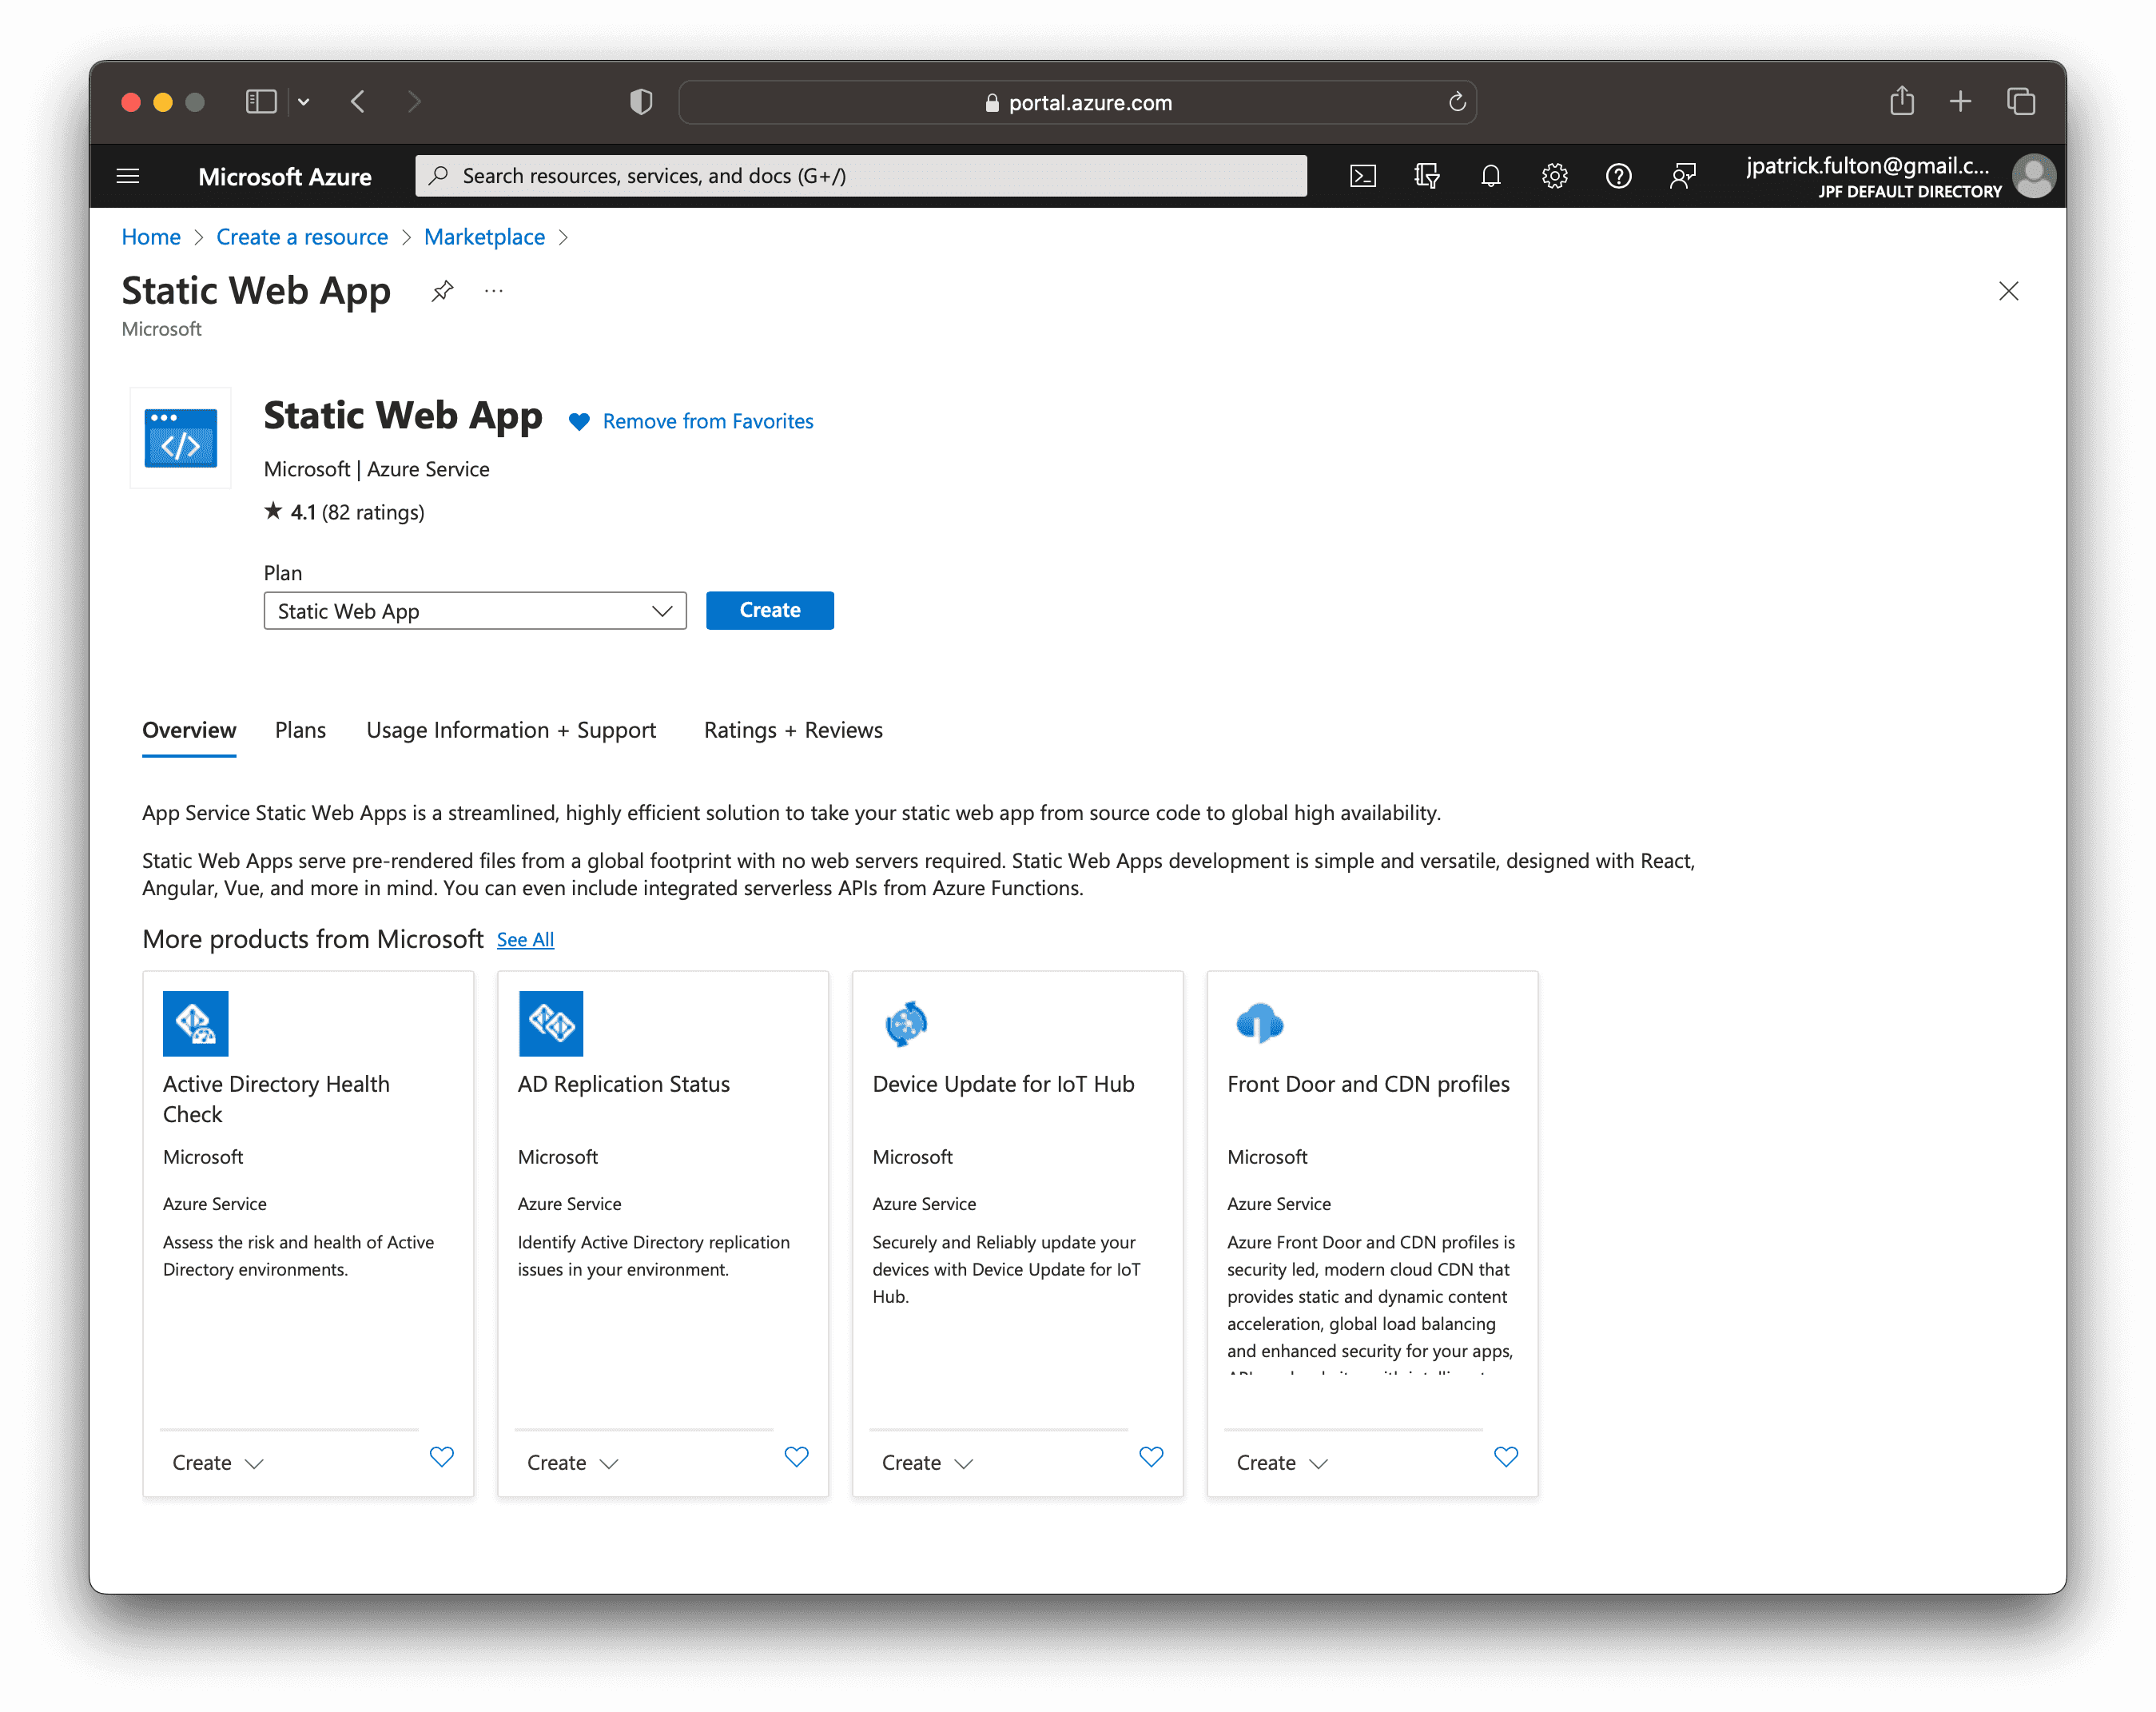
Task: Click the Static Web App product logo
Action: click(180, 438)
